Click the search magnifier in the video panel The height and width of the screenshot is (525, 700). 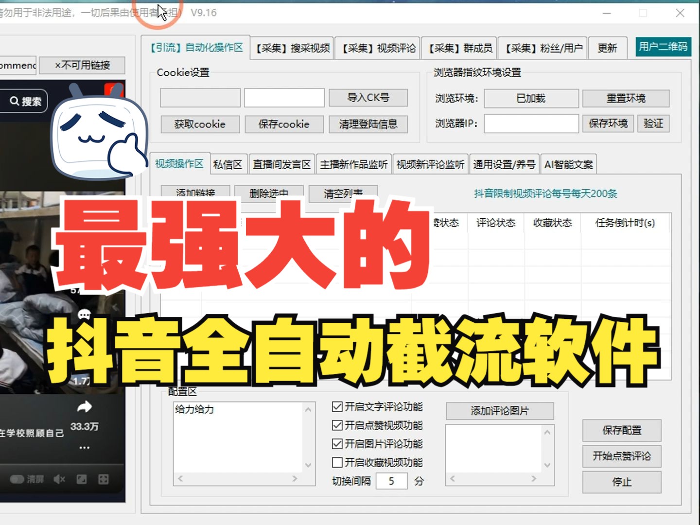15,101
